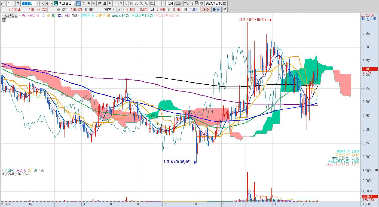Click the top-left layout window icon
379x207 pixels.
(3, 3)
